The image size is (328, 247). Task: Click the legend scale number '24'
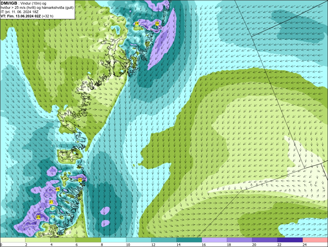[305, 245]
